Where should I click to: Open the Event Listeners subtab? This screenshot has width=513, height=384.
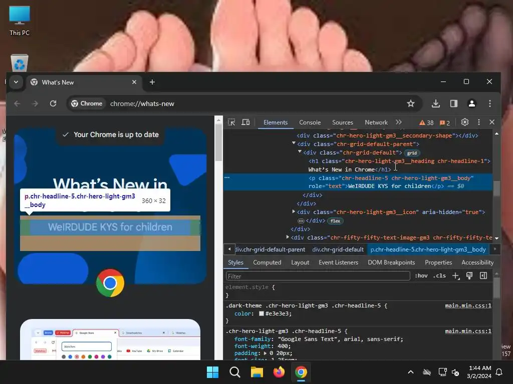(x=338, y=262)
